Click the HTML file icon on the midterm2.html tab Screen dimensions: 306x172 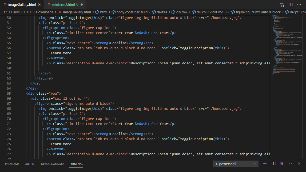click(49, 5)
